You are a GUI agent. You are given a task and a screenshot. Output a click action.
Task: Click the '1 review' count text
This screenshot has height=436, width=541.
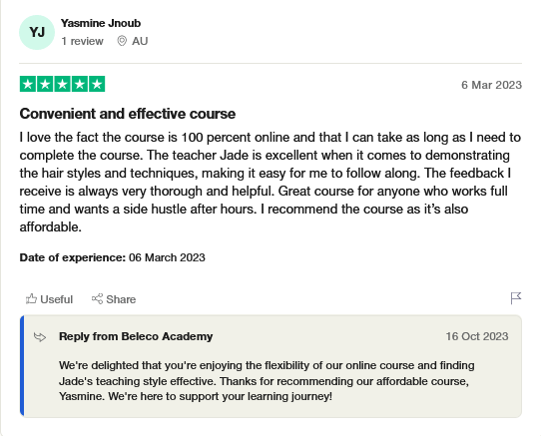[82, 41]
